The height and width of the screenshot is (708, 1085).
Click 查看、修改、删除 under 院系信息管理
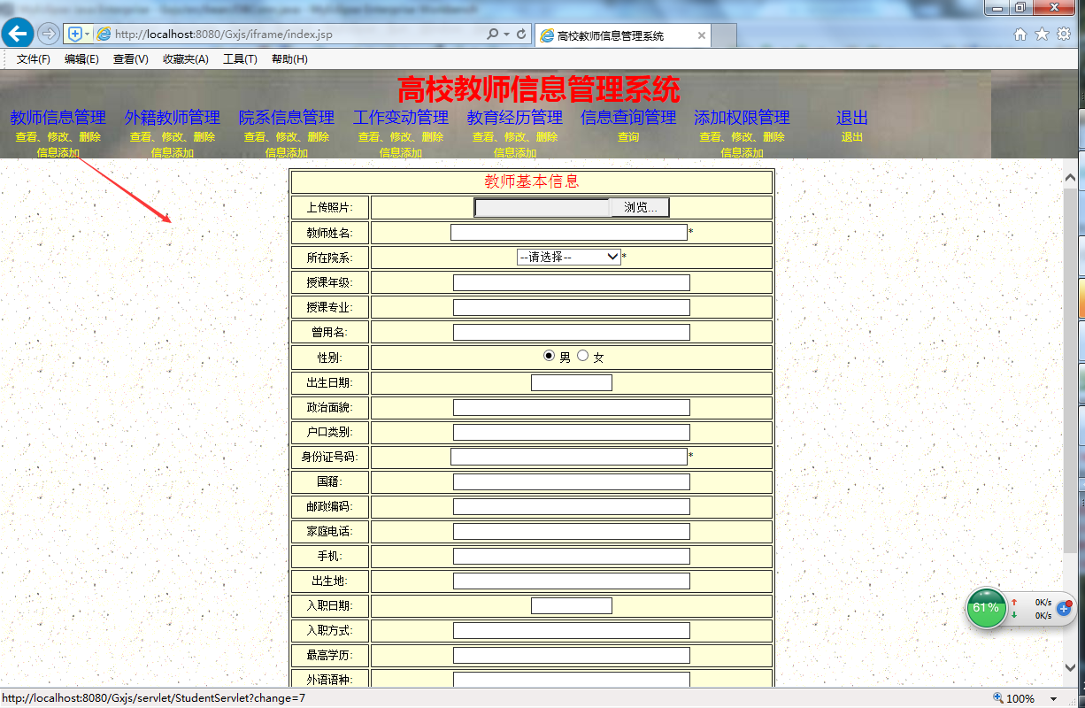pyautogui.click(x=286, y=137)
